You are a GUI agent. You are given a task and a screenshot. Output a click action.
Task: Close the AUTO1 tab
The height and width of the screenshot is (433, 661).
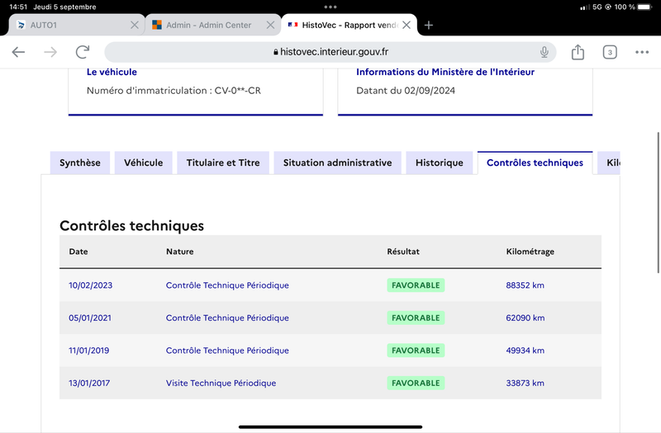pyautogui.click(x=135, y=26)
